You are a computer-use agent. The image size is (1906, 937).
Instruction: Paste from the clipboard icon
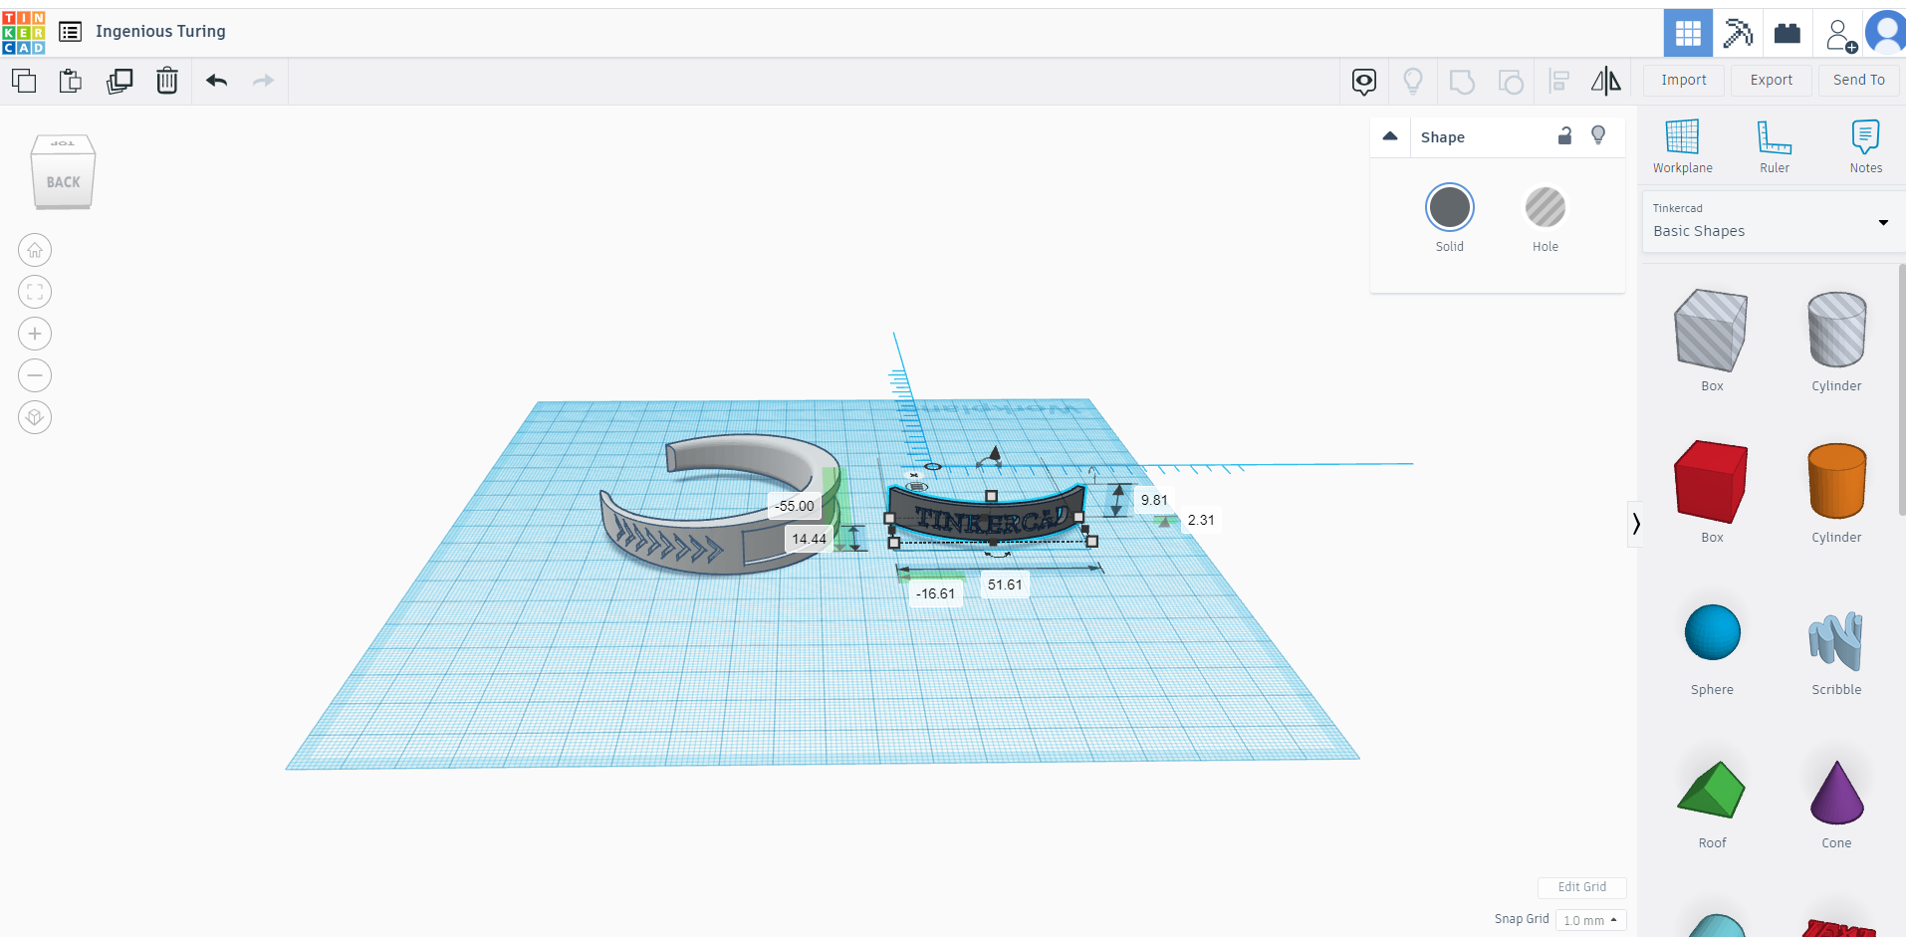click(x=71, y=81)
